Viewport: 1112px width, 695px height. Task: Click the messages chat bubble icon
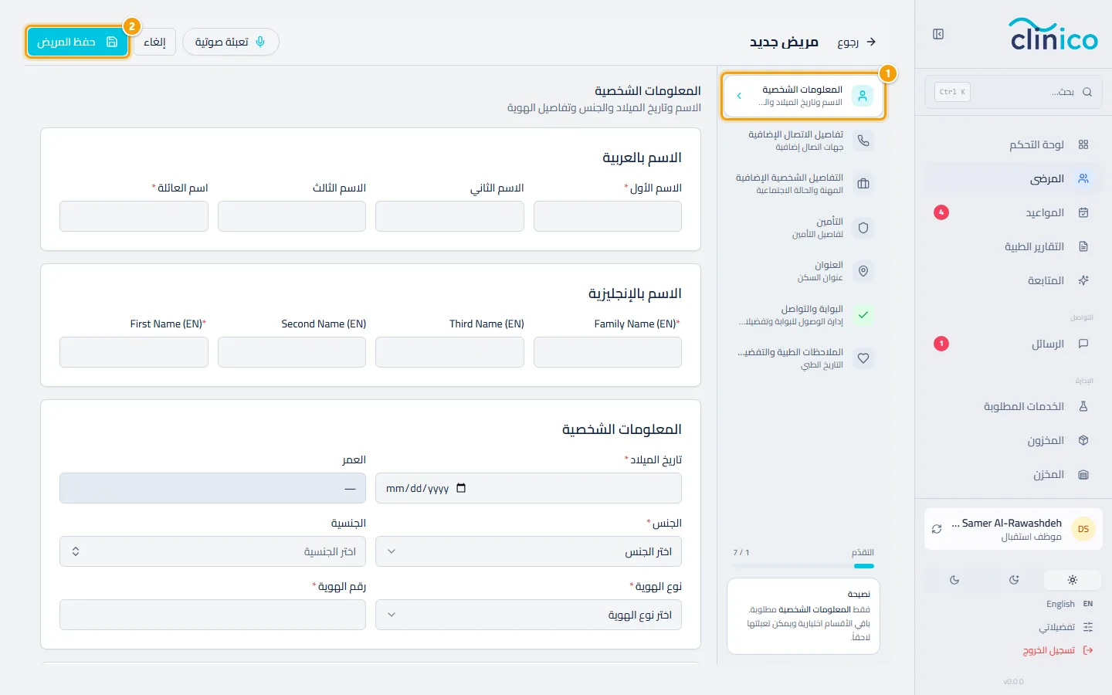click(1083, 344)
